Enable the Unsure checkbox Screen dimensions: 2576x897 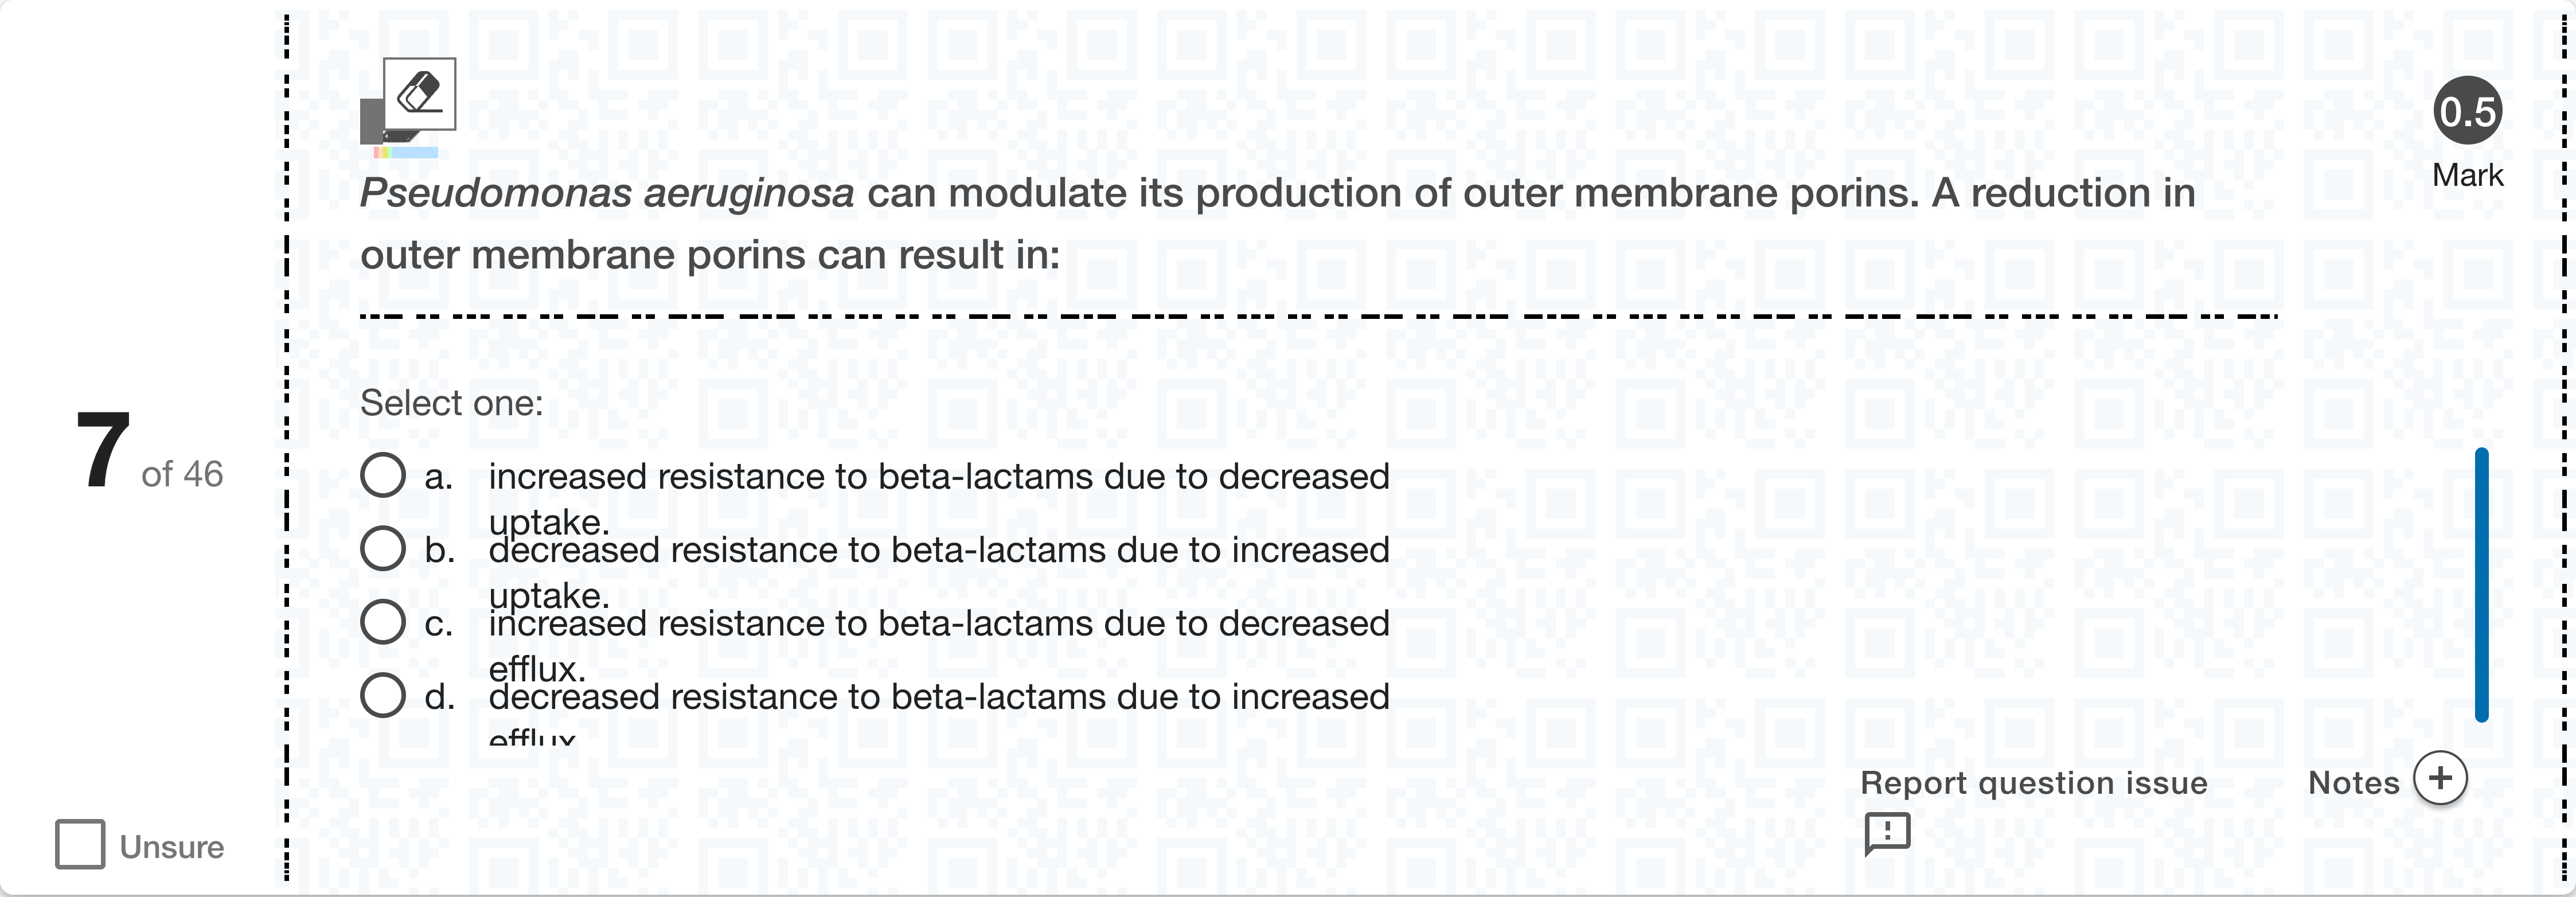click(81, 845)
